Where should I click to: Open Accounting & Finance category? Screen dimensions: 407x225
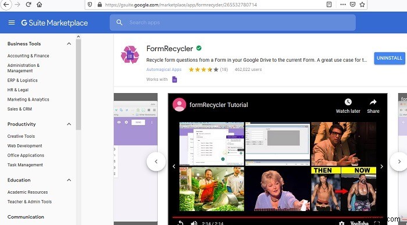click(28, 56)
